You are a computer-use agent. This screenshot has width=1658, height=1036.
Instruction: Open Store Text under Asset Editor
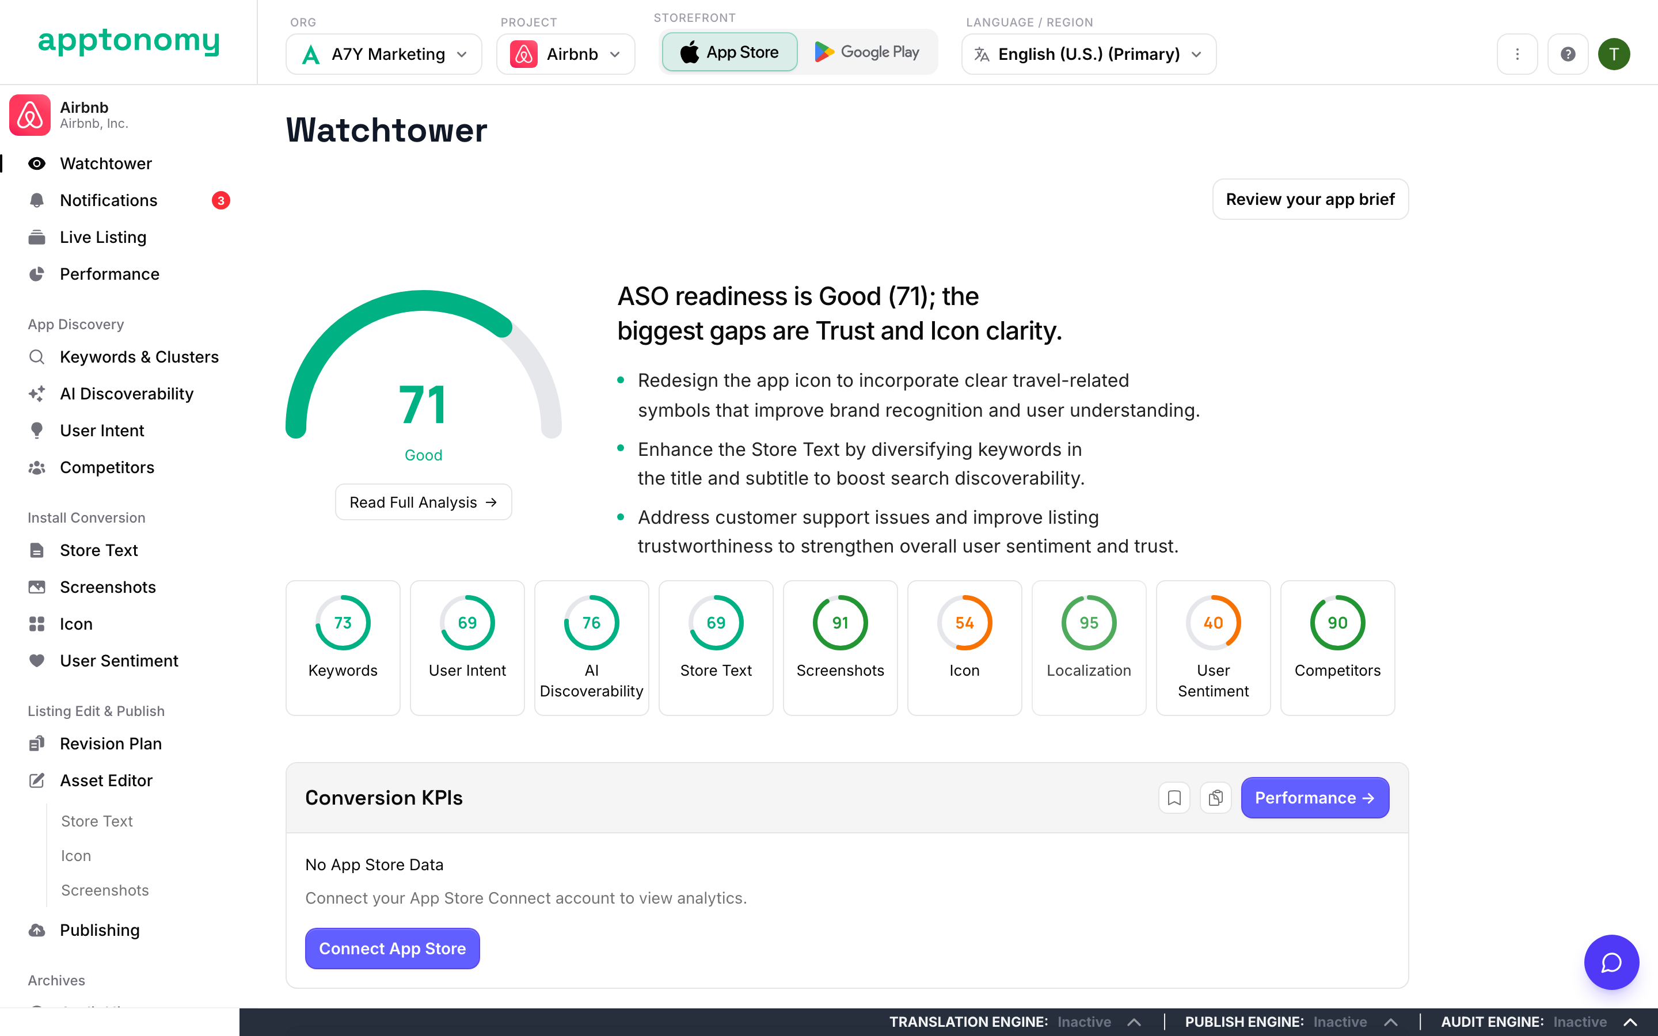[x=97, y=821]
